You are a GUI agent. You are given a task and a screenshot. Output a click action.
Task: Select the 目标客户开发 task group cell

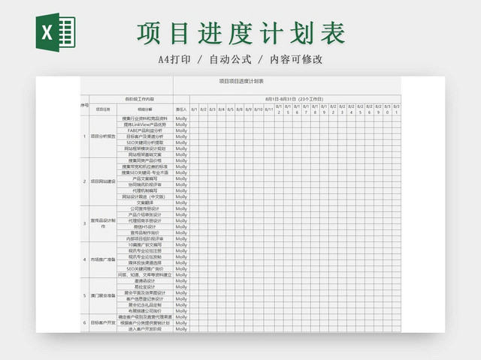click(x=103, y=323)
